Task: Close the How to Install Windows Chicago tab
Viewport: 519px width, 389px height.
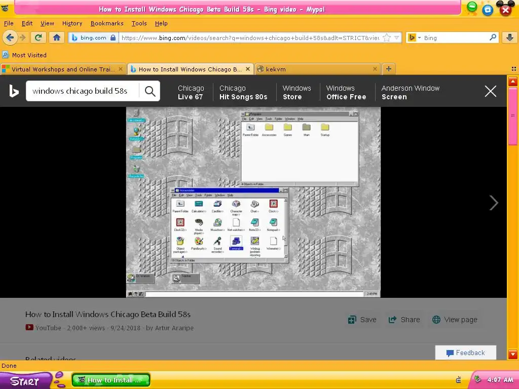Action: [247, 69]
